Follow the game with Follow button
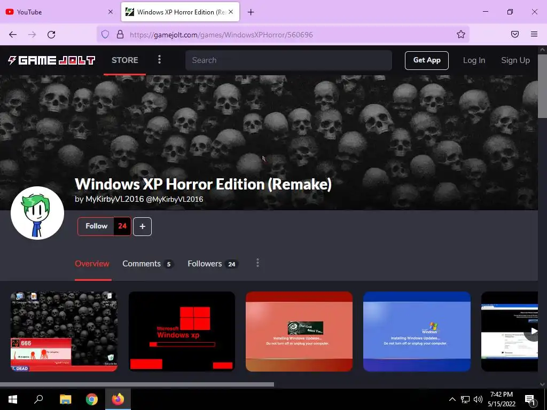Image resolution: width=547 pixels, height=410 pixels. pyautogui.click(x=96, y=226)
